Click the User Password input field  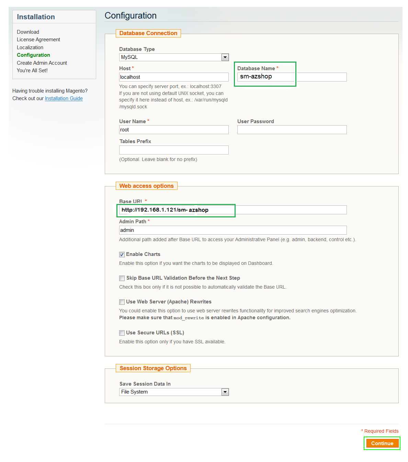pyautogui.click(x=292, y=130)
